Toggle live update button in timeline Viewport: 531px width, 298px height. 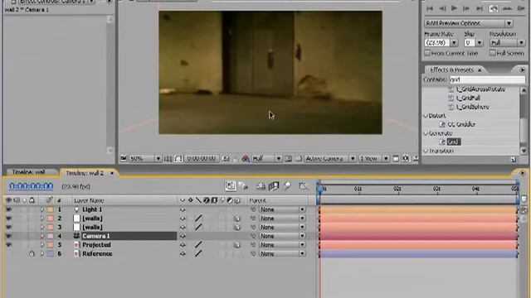coord(230,185)
